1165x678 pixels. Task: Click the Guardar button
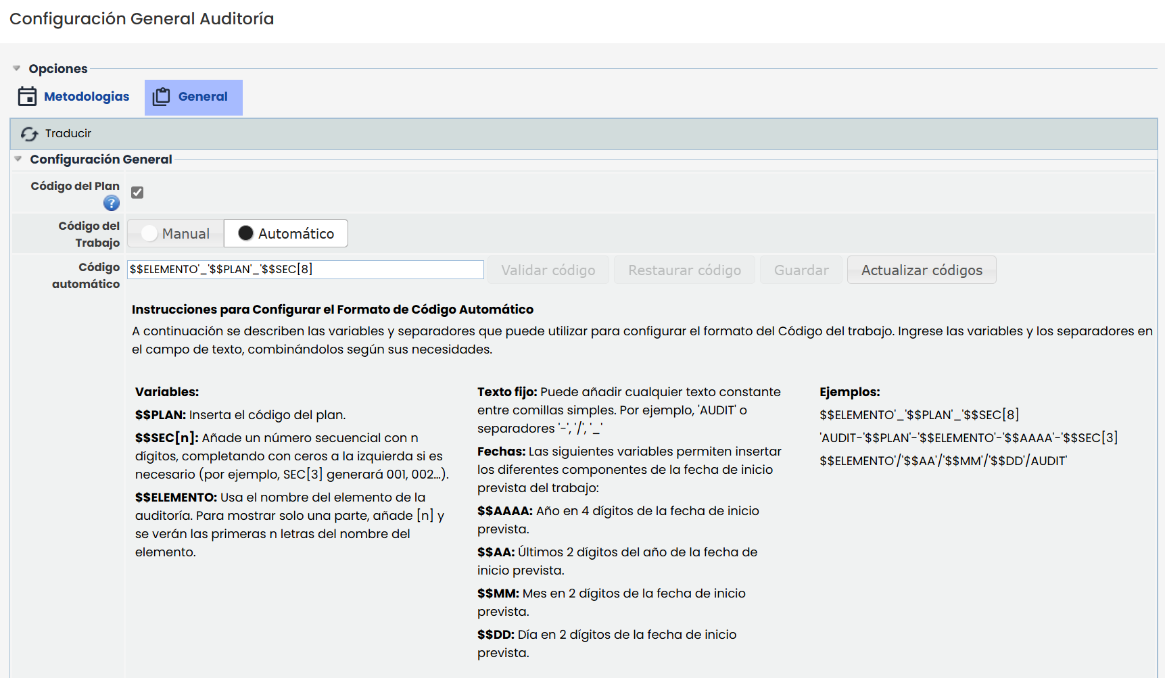tap(801, 270)
